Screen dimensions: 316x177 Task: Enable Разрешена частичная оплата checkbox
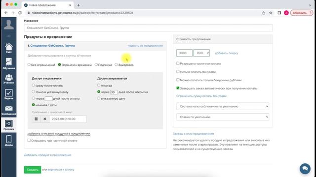(x=178, y=63)
